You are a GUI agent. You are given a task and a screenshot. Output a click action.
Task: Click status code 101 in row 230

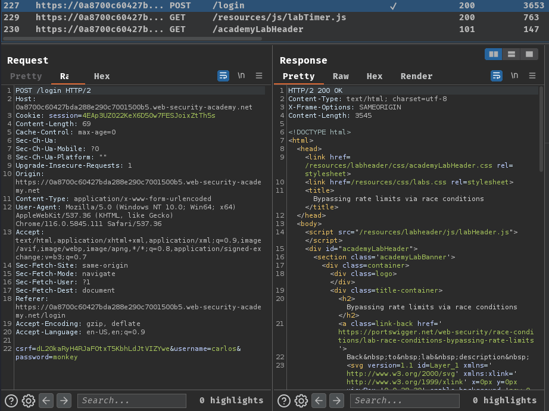(x=467, y=29)
